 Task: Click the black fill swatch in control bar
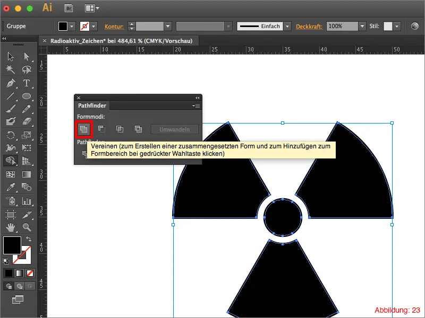63,26
